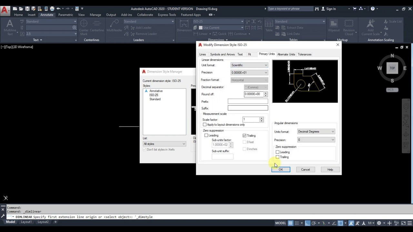Open the angular Precision dropdown showing 0
This screenshot has width=413, height=232.
point(316,140)
